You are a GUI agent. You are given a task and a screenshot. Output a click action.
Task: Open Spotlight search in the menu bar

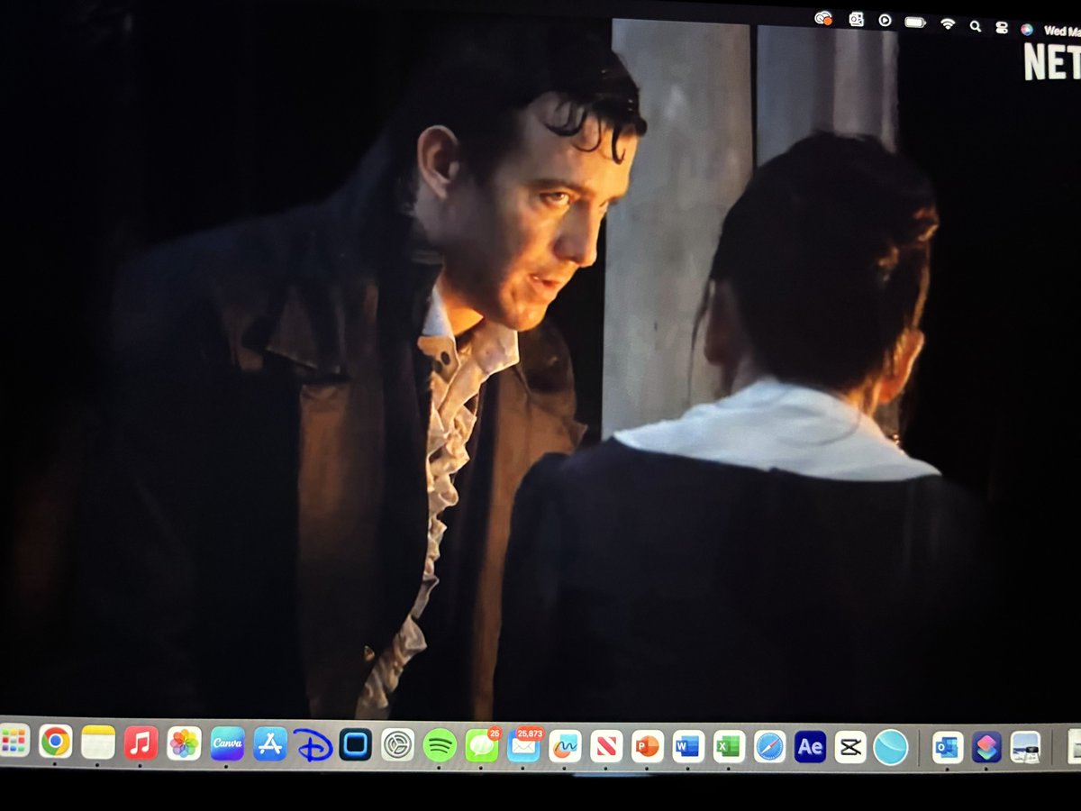[976, 25]
